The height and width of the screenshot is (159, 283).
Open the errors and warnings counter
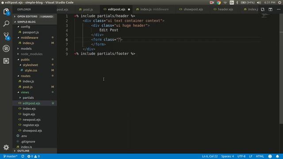(34, 156)
